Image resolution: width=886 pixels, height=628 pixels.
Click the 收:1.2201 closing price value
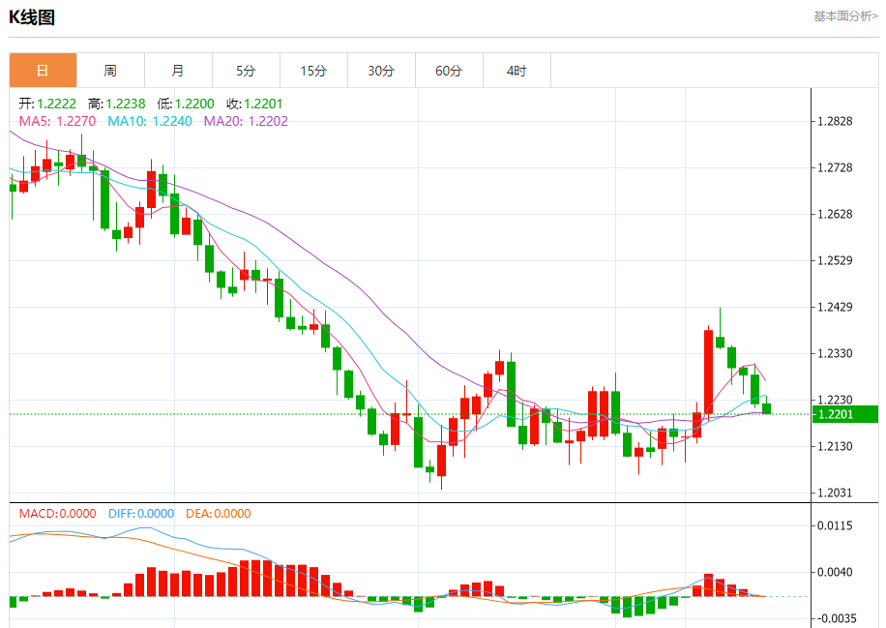coord(254,104)
